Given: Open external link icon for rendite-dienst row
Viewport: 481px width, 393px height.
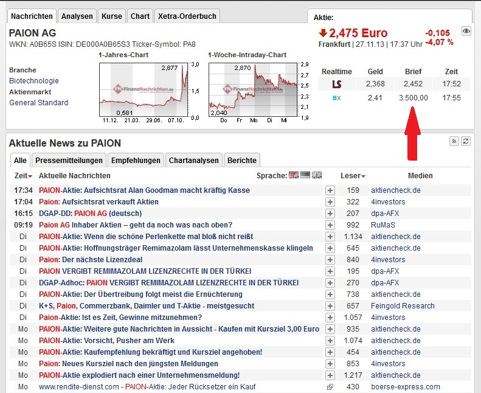Looking at the screenshot, I should point(330,387).
